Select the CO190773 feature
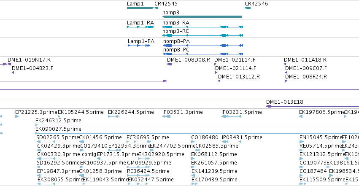The height and width of the screenshot is (186, 359). pyautogui.click(x=301, y=167)
